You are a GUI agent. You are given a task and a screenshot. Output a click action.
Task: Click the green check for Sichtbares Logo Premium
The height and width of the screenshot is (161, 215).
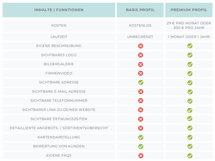(x=190, y=55)
